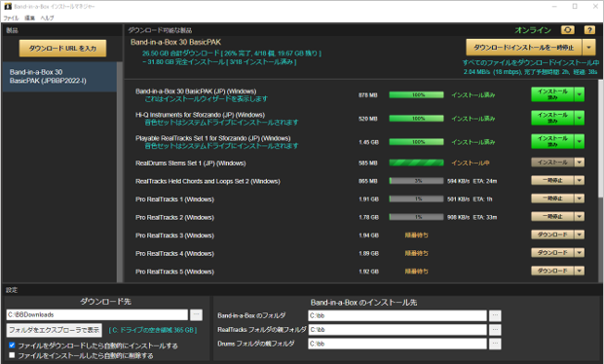Click the Band-in-a-Box app icon in the title bar
Screen dimensions: 604x364
point(8,6)
